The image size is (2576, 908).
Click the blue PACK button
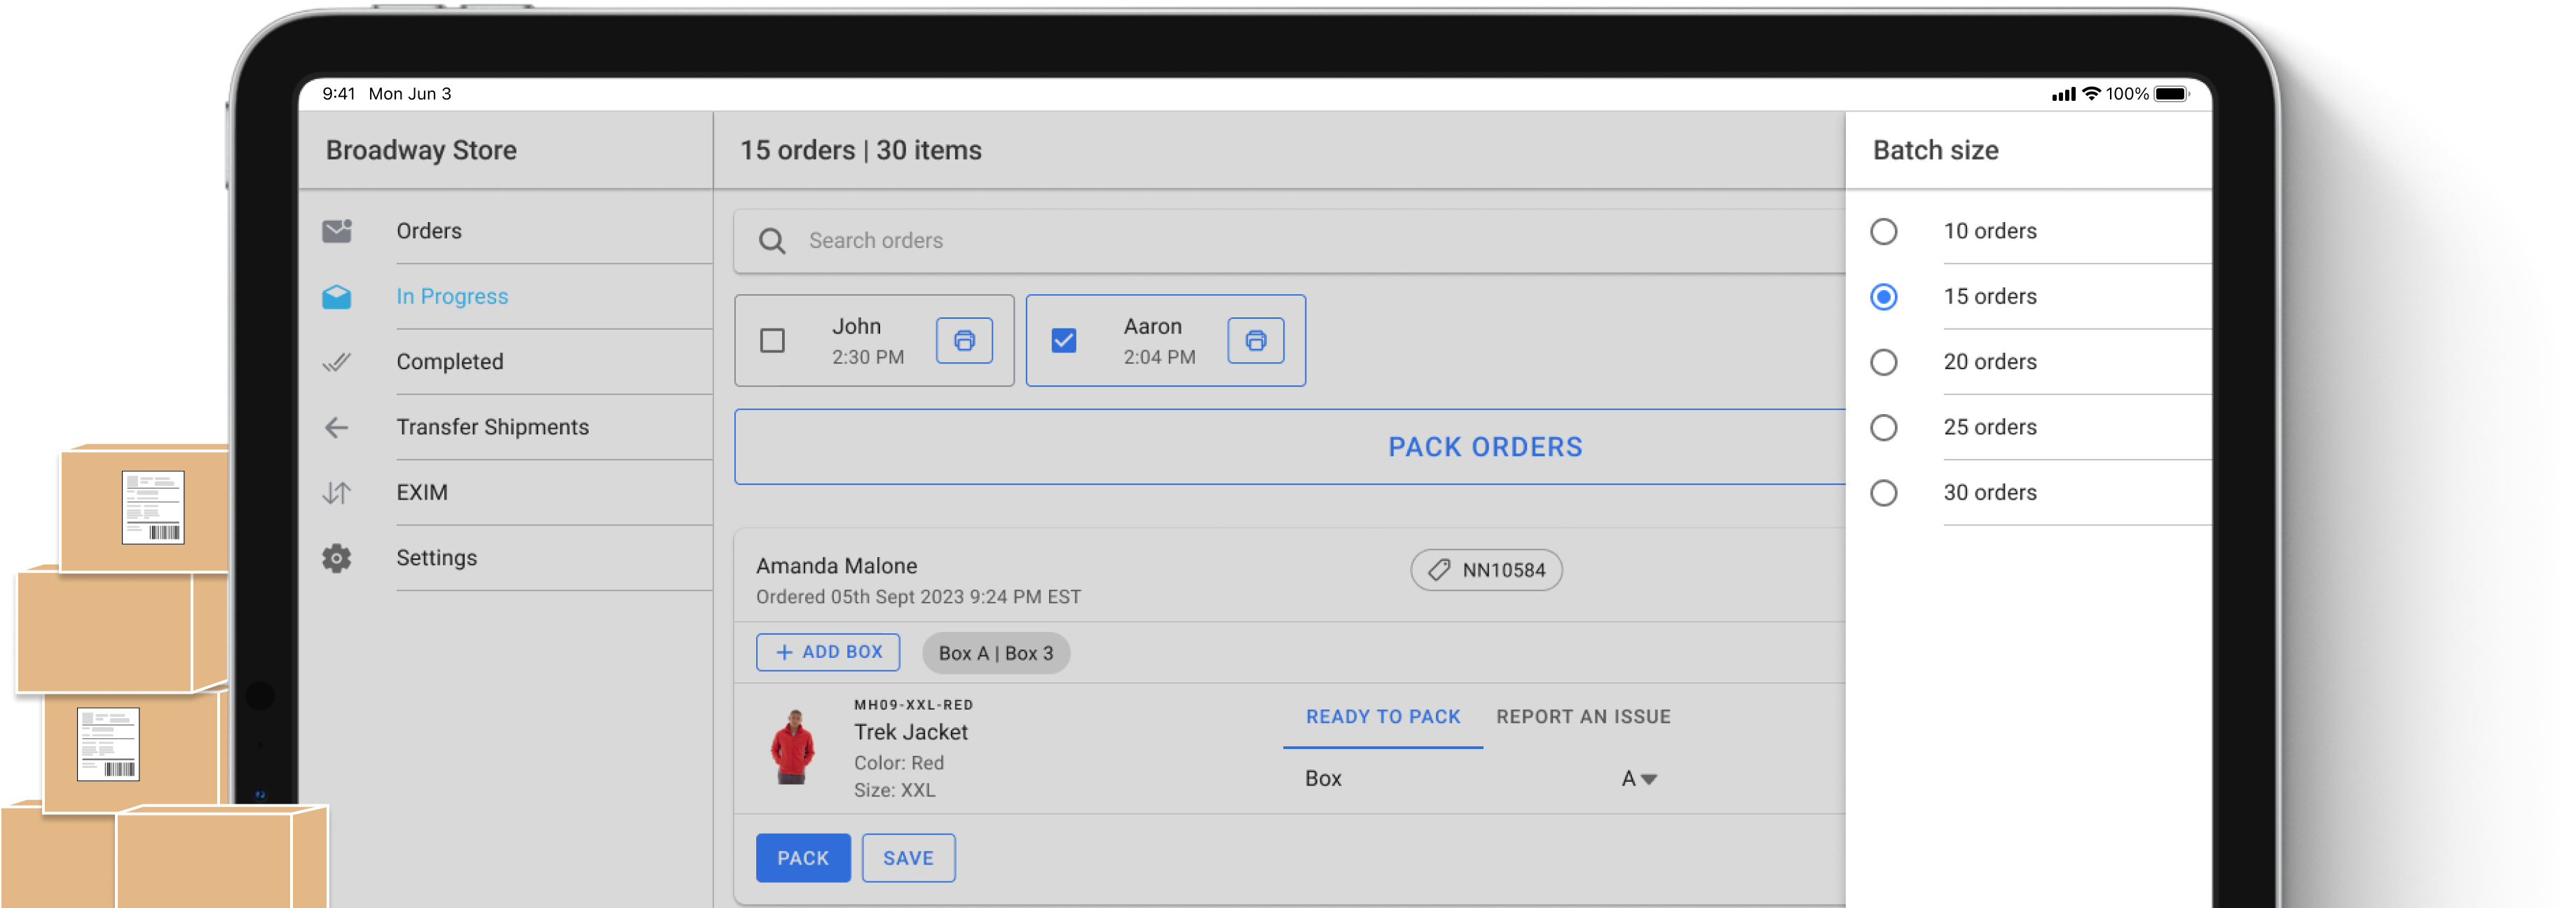pos(803,858)
